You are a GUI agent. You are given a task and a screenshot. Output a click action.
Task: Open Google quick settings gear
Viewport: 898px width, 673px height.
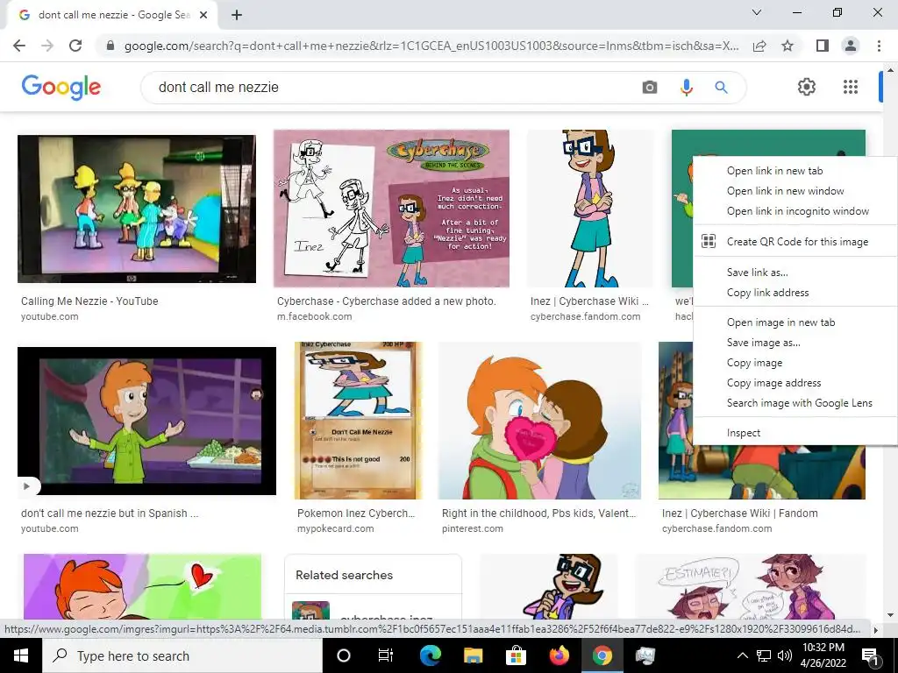(807, 87)
